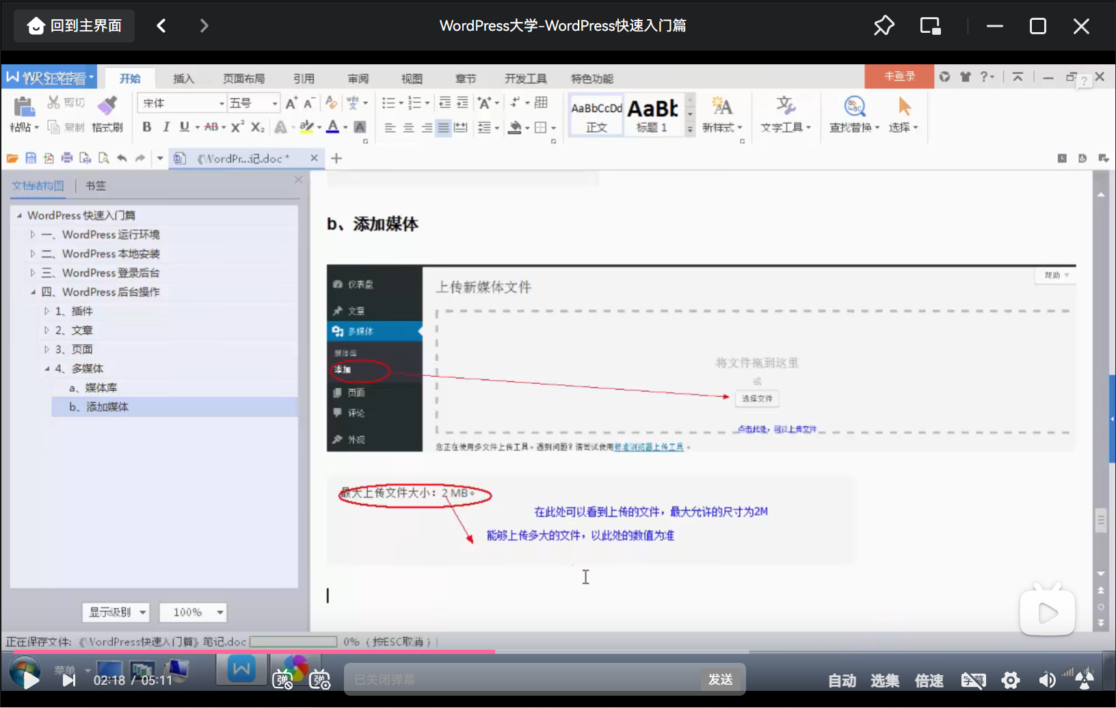
Task: Open 文字工具 text tools
Action: (x=786, y=114)
